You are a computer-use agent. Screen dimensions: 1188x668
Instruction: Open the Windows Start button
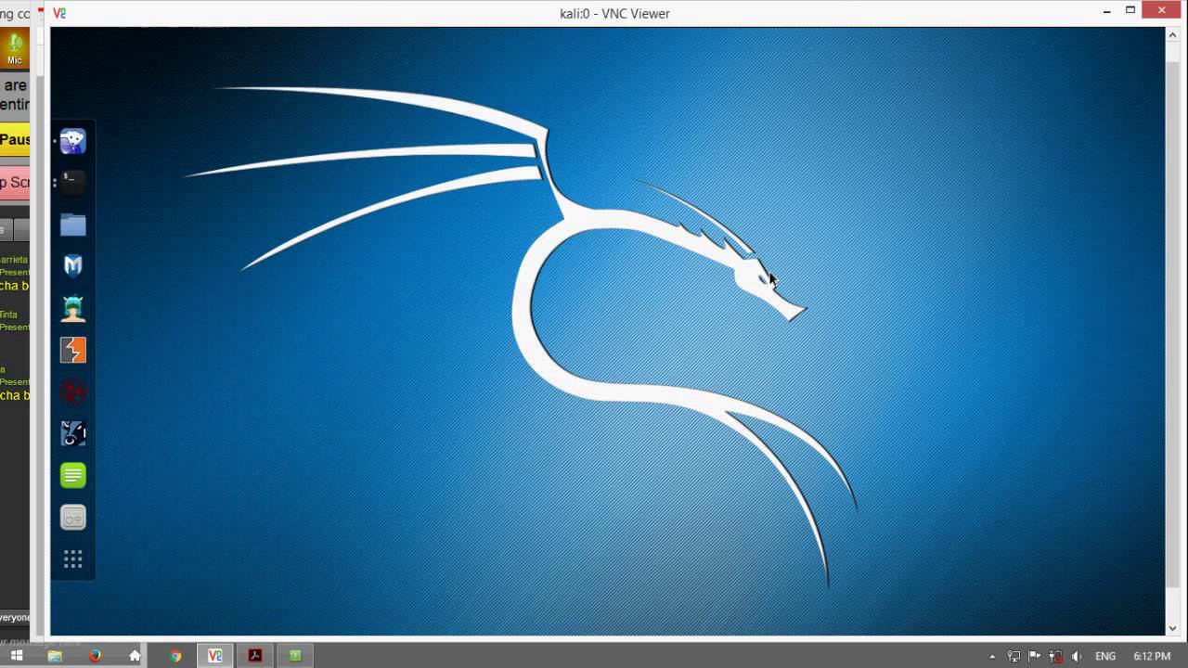tap(17, 656)
